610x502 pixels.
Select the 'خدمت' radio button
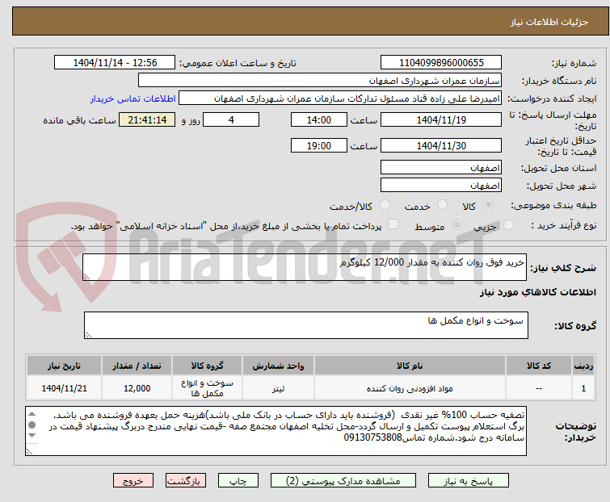(x=442, y=204)
